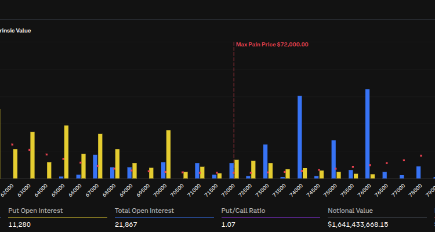
Task: Select the yellow put bar at 70000
Action: (168, 154)
